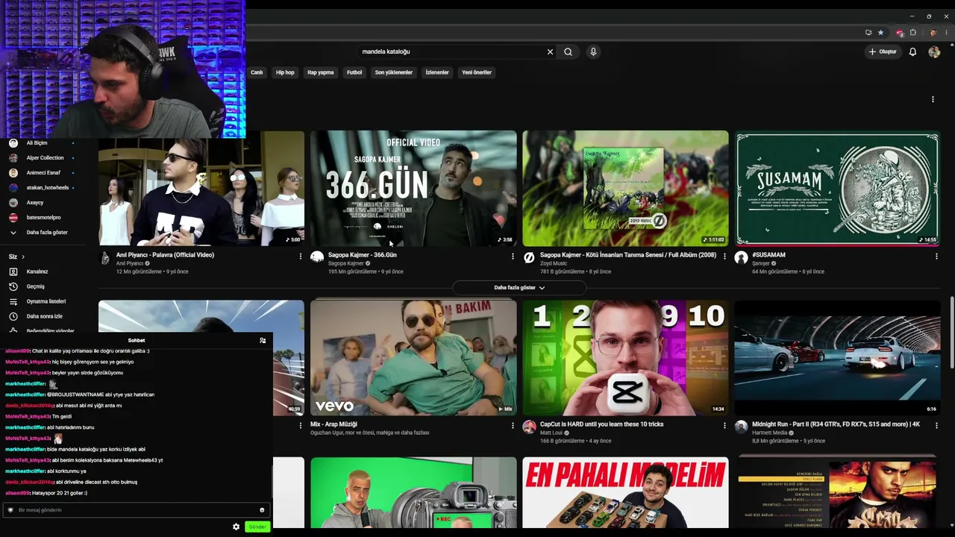The image size is (955, 537).
Task: Open the Hartnett Media channel avatar
Action: point(741,427)
